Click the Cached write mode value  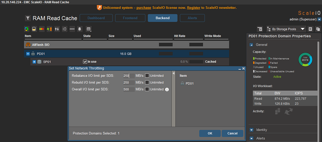(211, 62)
